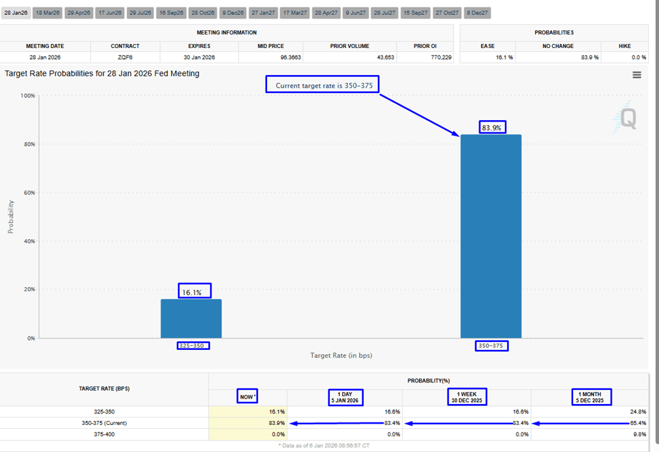Click the 16.1% bar for 325-350
This screenshot has width=659, height=452.
click(x=191, y=318)
